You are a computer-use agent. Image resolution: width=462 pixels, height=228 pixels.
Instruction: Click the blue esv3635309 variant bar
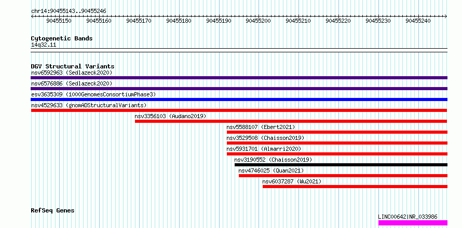click(239, 99)
